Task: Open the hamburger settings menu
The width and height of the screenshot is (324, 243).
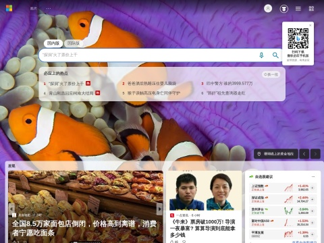Action: click(298, 9)
